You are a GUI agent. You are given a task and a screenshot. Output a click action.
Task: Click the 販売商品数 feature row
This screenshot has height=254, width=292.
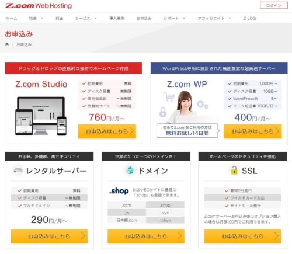[107, 99]
